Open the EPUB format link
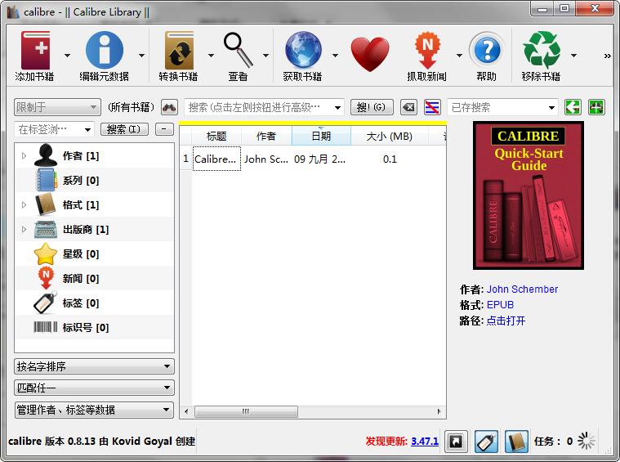This screenshot has width=620, height=462. (500, 304)
